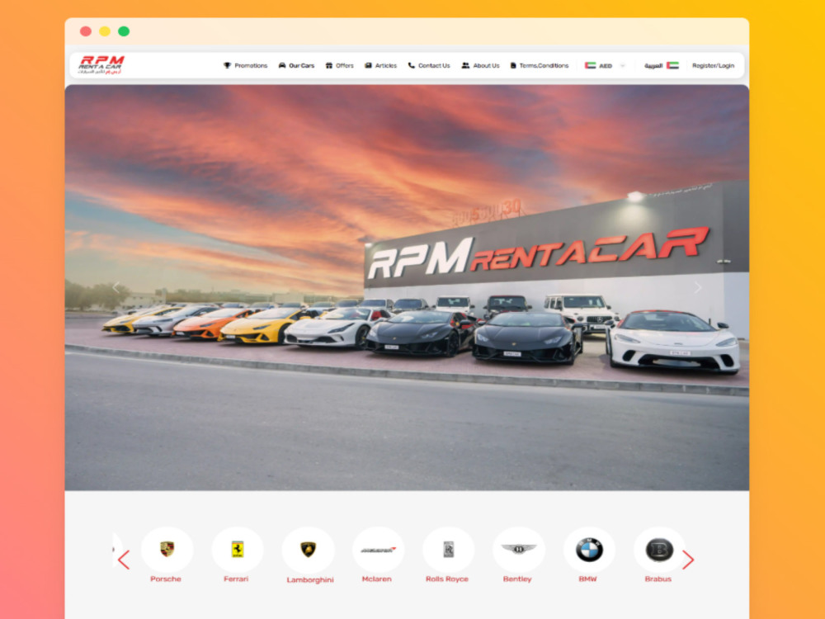The width and height of the screenshot is (825, 619).
Task: Click the red window close dot
Action: [x=86, y=31]
